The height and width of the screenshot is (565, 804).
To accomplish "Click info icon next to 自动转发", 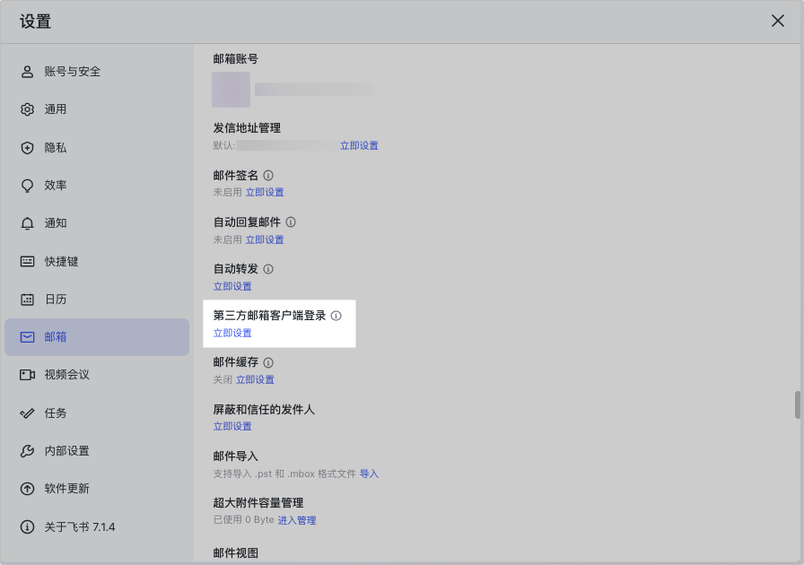I will (268, 269).
